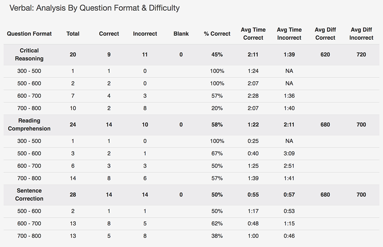Select the Sentence Correction row label
This screenshot has height=247, width=383.
pos(29,195)
